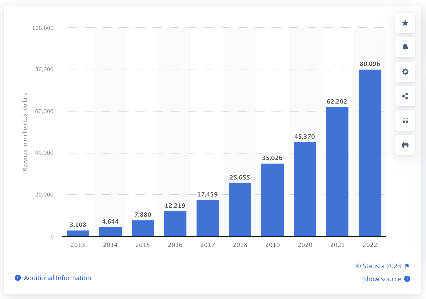This screenshot has width=426, height=299.
Task: Select the 2013 revenue bar
Action: (78, 233)
